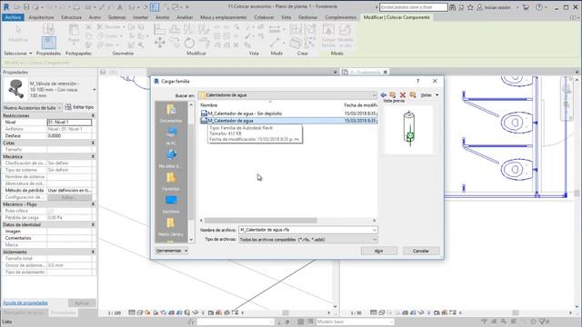Click the Cargar familia ribbon icon
Image resolution: width=582 pixels, height=327 pixels.
pyautogui.click(x=328, y=35)
